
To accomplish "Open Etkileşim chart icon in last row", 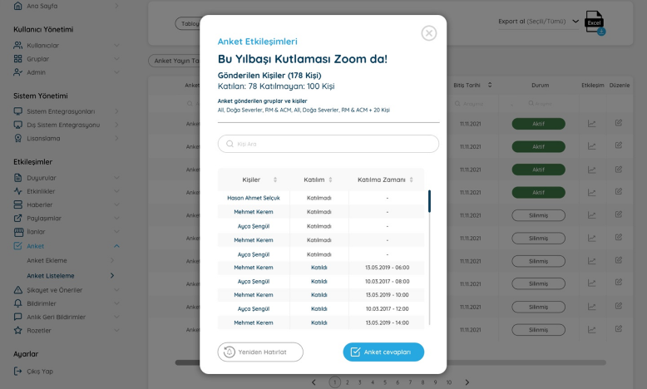I will coord(592,330).
